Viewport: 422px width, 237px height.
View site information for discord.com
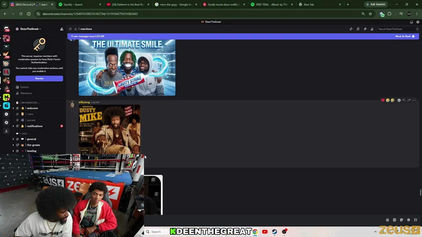pos(38,14)
